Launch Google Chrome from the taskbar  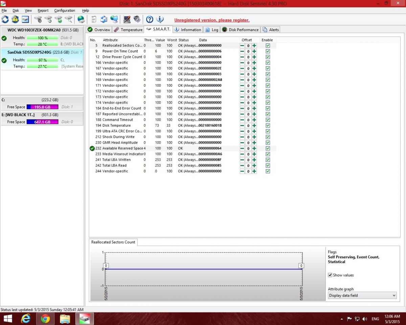pos(45,319)
